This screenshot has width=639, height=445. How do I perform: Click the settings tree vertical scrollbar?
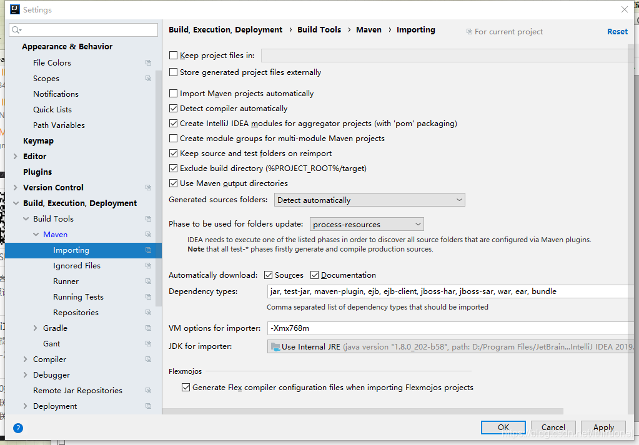coord(159,190)
